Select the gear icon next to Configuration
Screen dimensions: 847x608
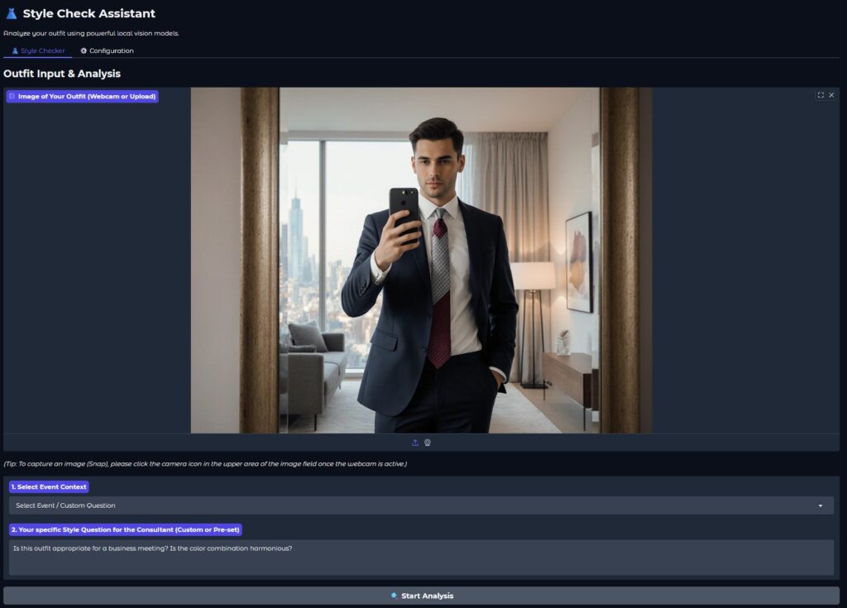pos(82,50)
